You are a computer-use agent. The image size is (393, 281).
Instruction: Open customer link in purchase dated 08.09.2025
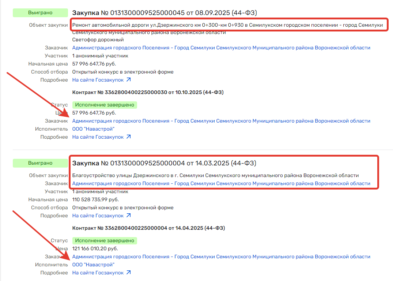tap(221, 48)
